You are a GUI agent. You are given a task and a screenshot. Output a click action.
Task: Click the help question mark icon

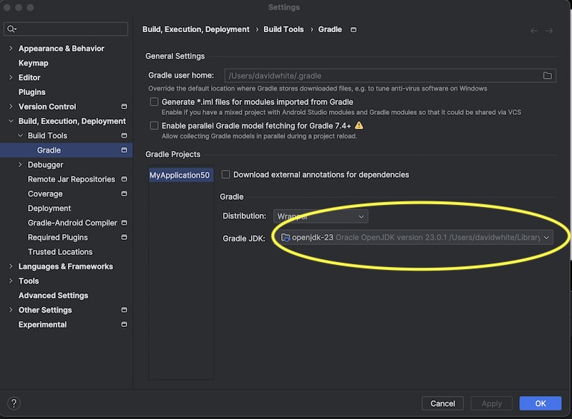(15, 403)
